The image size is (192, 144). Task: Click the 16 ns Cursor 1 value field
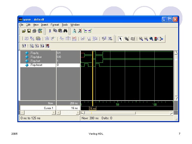coord(68,108)
